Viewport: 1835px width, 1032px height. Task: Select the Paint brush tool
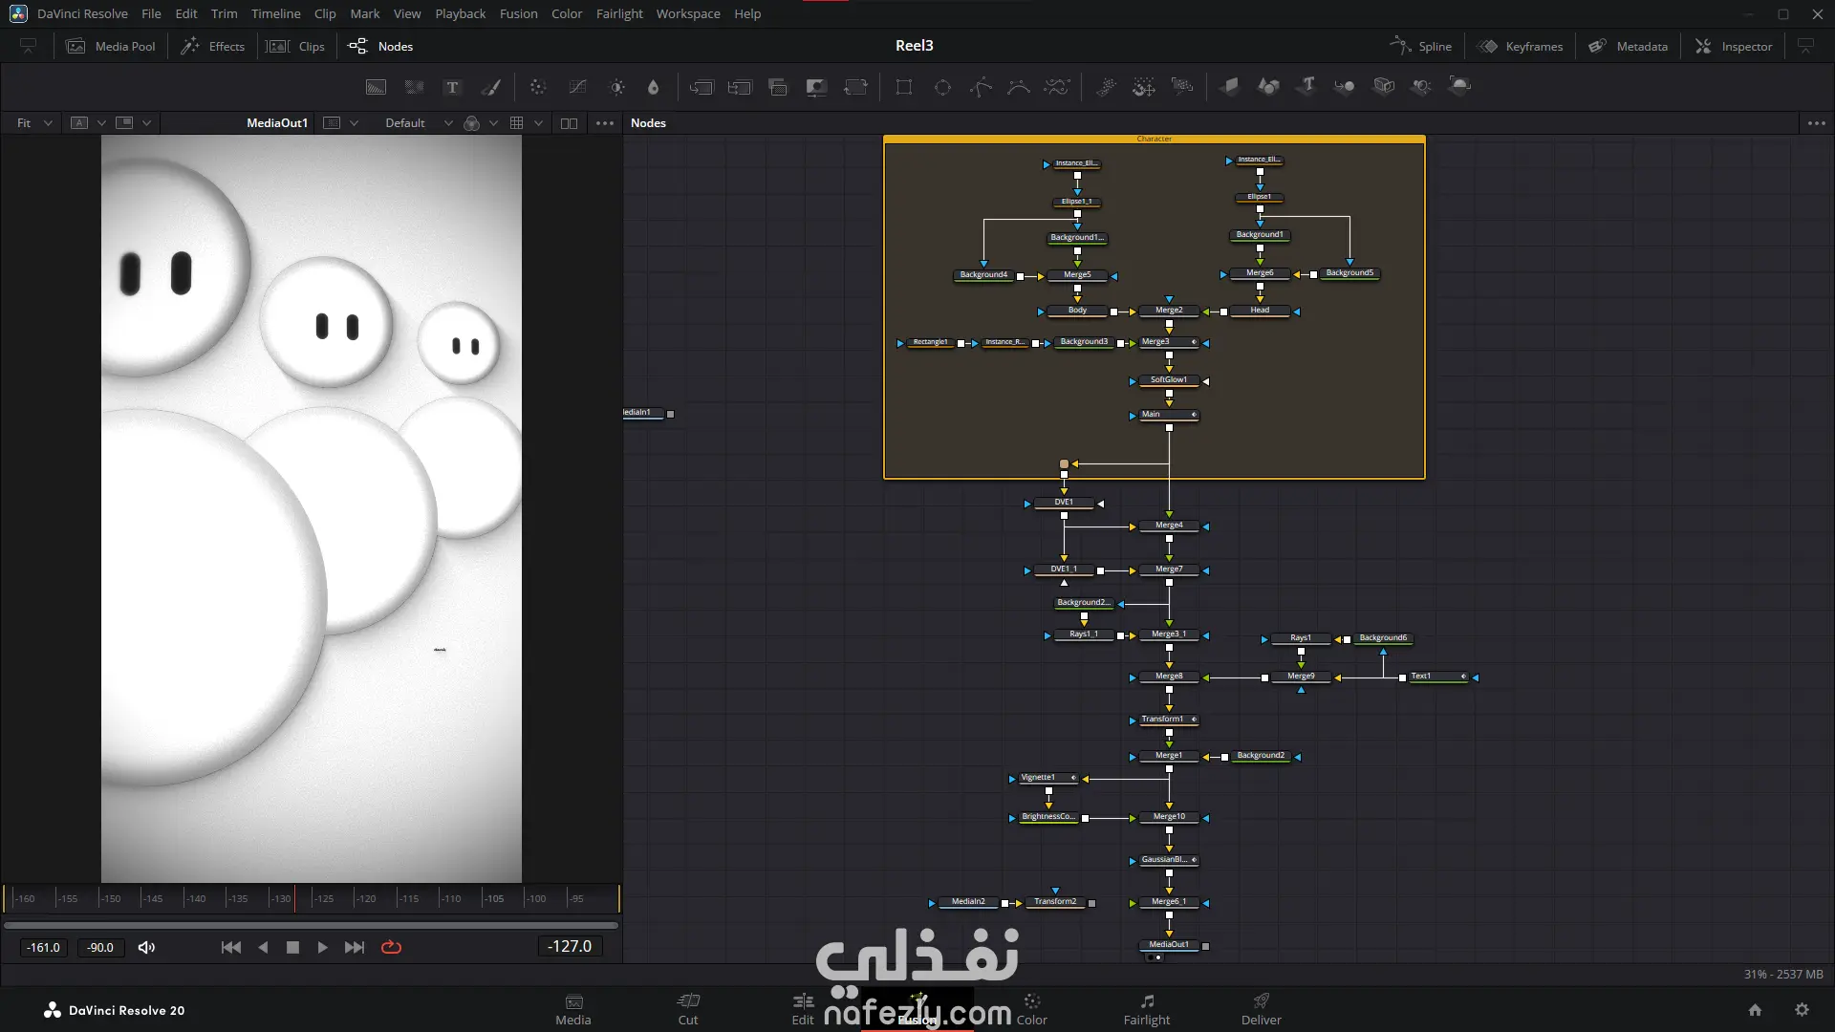click(x=491, y=87)
